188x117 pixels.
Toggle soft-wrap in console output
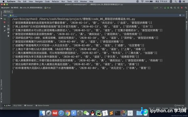(x=8, y=26)
